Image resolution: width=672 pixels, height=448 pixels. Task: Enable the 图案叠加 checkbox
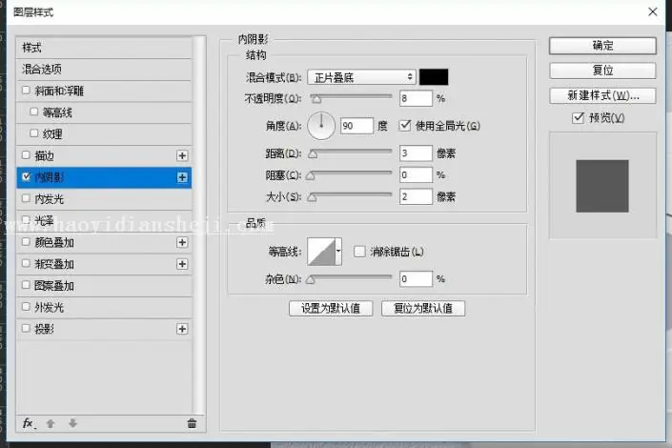pyautogui.click(x=26, y=285)
